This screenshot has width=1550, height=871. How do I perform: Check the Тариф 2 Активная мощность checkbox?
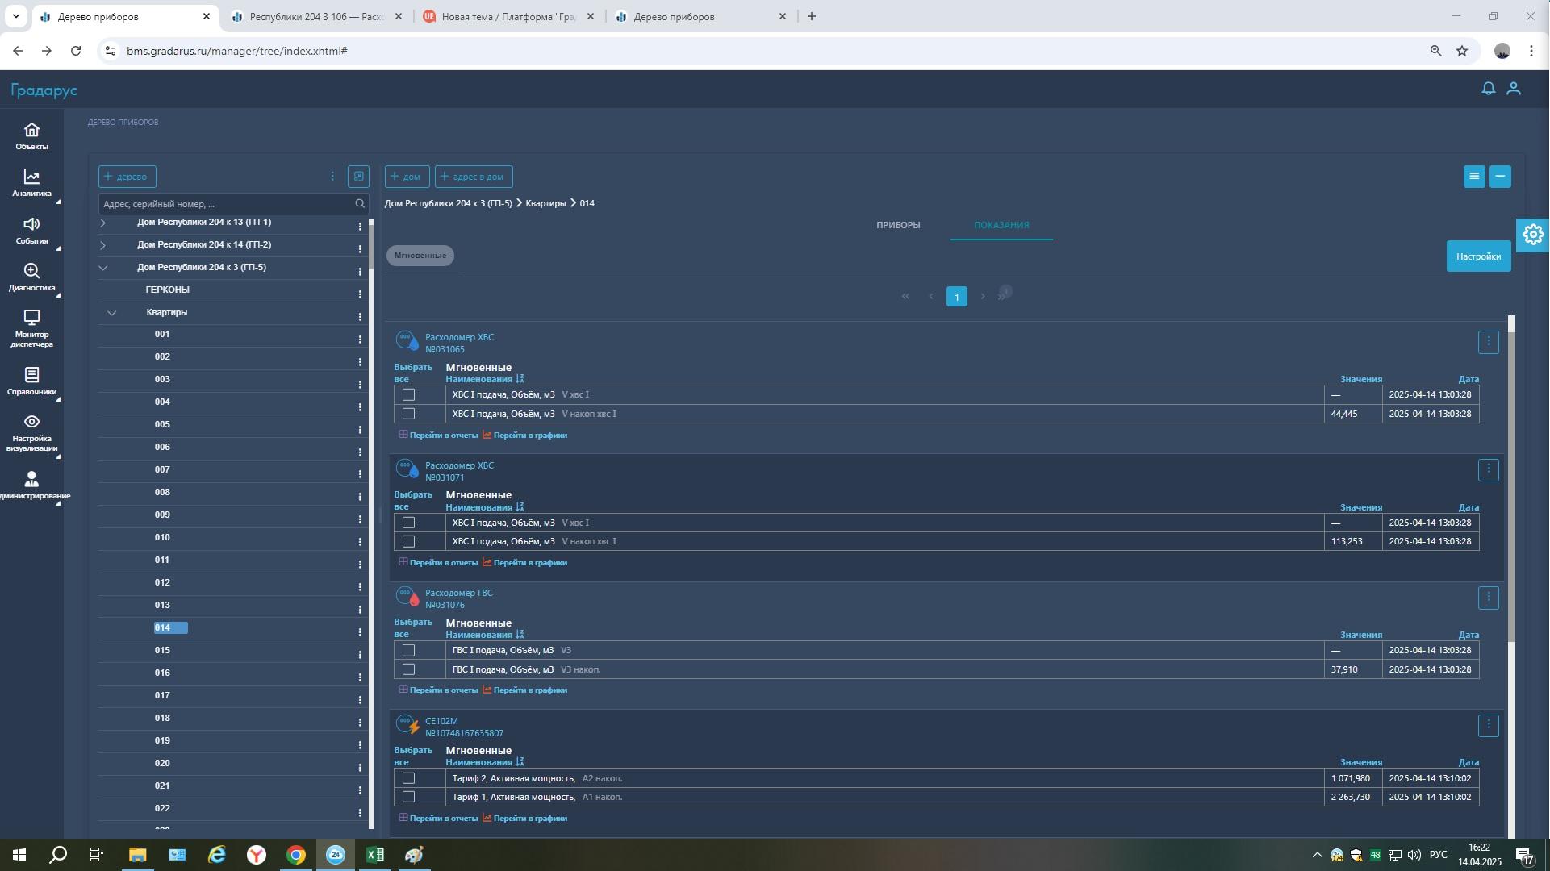408,778
